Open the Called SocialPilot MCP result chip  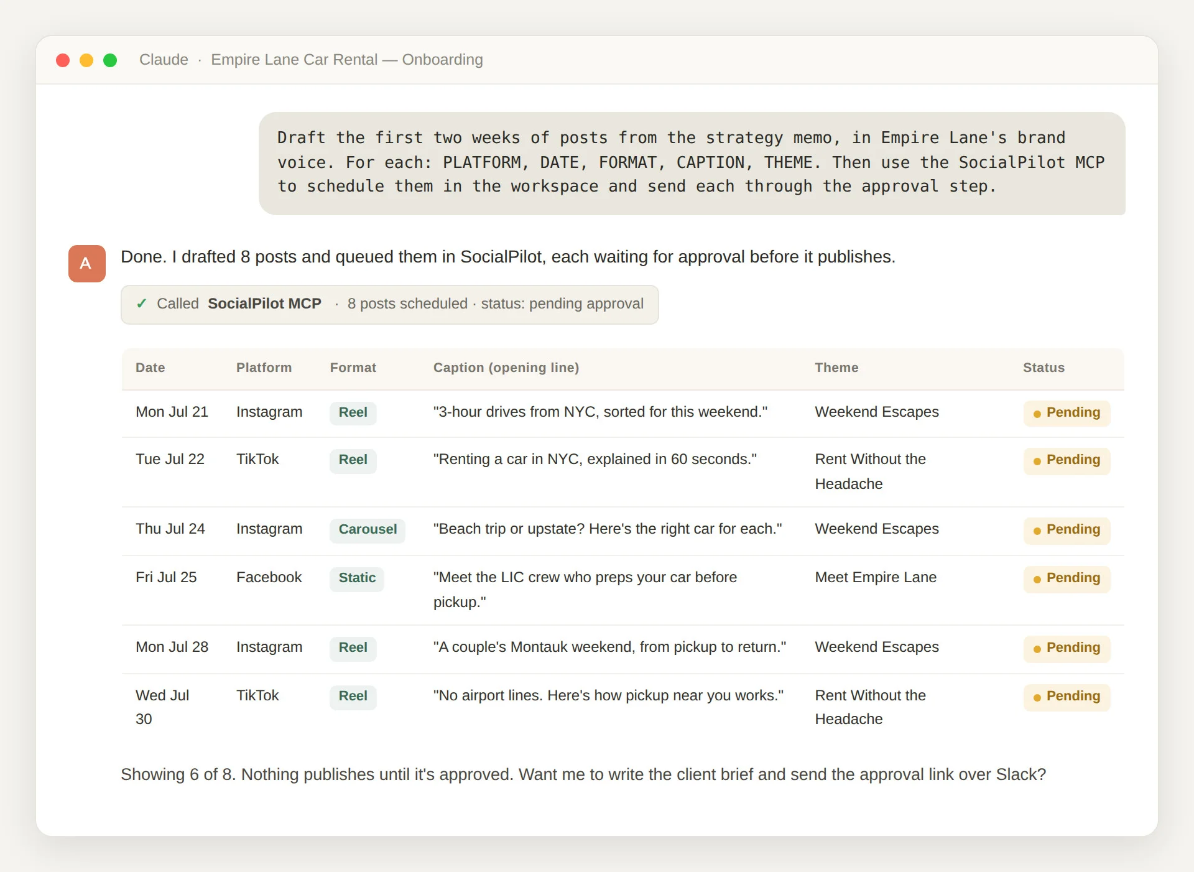coord(390,305)
